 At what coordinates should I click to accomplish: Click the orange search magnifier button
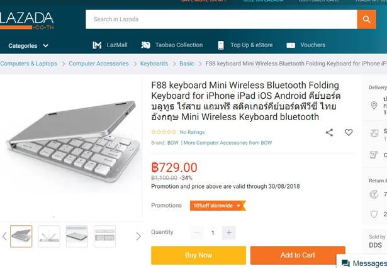(366, 20)
